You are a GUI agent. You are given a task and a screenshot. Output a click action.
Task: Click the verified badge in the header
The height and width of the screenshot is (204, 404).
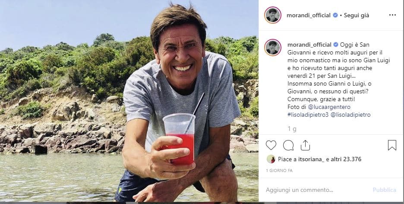[x=335, y=15]
